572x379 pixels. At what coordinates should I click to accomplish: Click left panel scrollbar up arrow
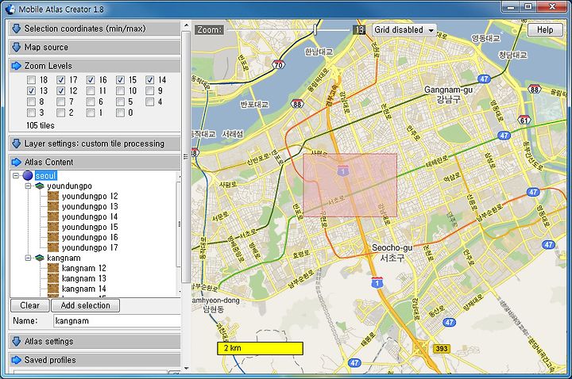[x=186, y=26]
